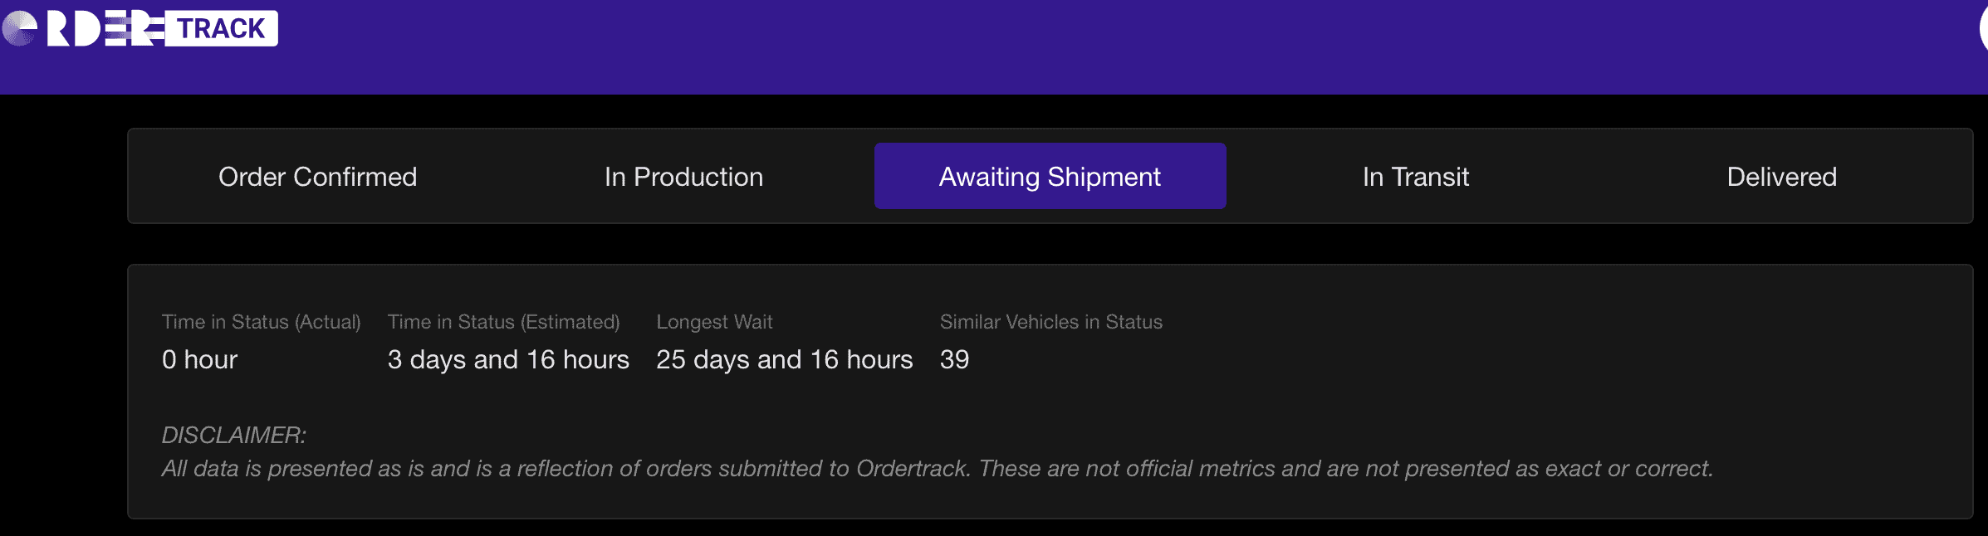The width and height of the screenshot is (1988, 536).
Task: Click the DISCLAIMER heading text
Action: tap(233, 435)
